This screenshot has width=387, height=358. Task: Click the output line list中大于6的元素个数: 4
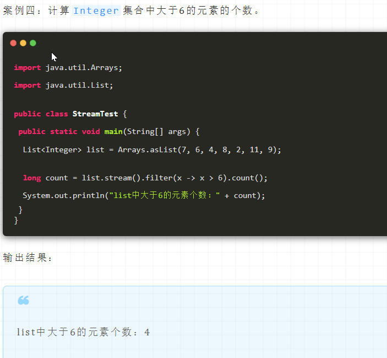coord(83,332)
